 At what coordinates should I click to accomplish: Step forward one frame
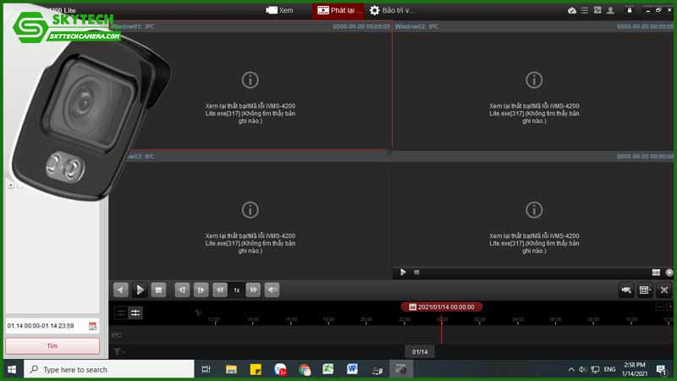(x=201, y=290)
